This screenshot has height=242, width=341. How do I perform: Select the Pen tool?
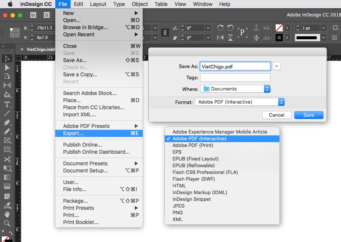(x=7, y=122)
